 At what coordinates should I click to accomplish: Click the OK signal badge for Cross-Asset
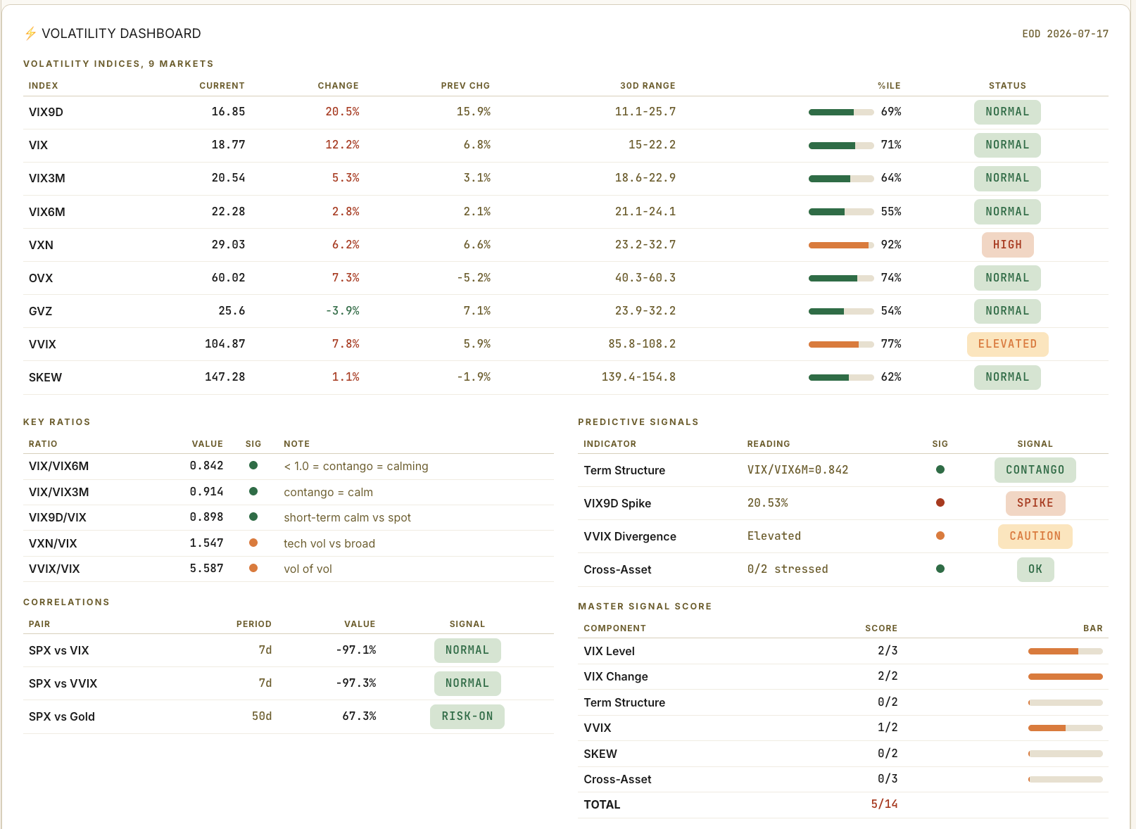point(1035,569)
